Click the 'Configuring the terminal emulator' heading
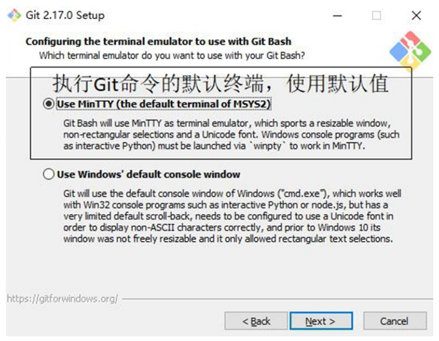Image resolution: width=439 pixels, height=341 pixels. click(158, 41)
